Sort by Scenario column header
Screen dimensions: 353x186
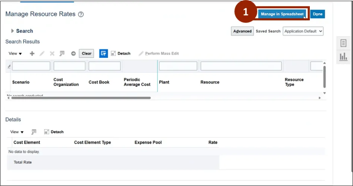pos(21,82)
